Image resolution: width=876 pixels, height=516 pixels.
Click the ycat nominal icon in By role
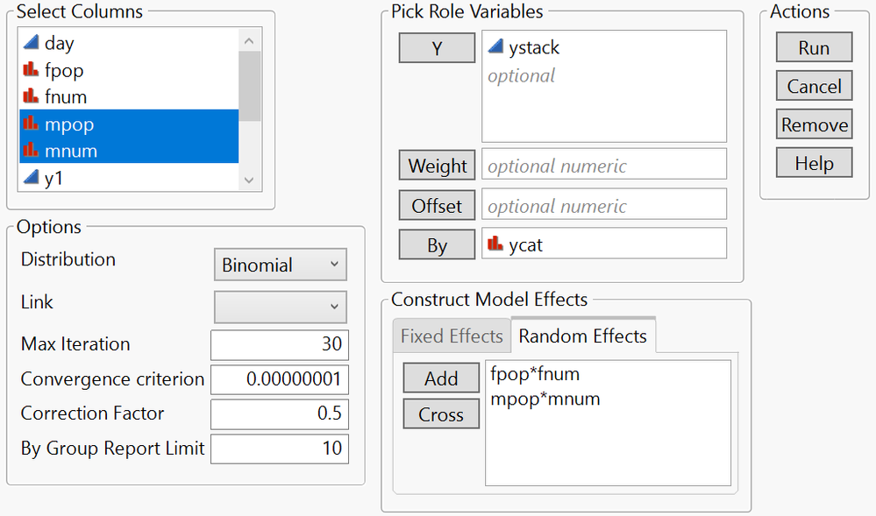click(x=495, y=245)
